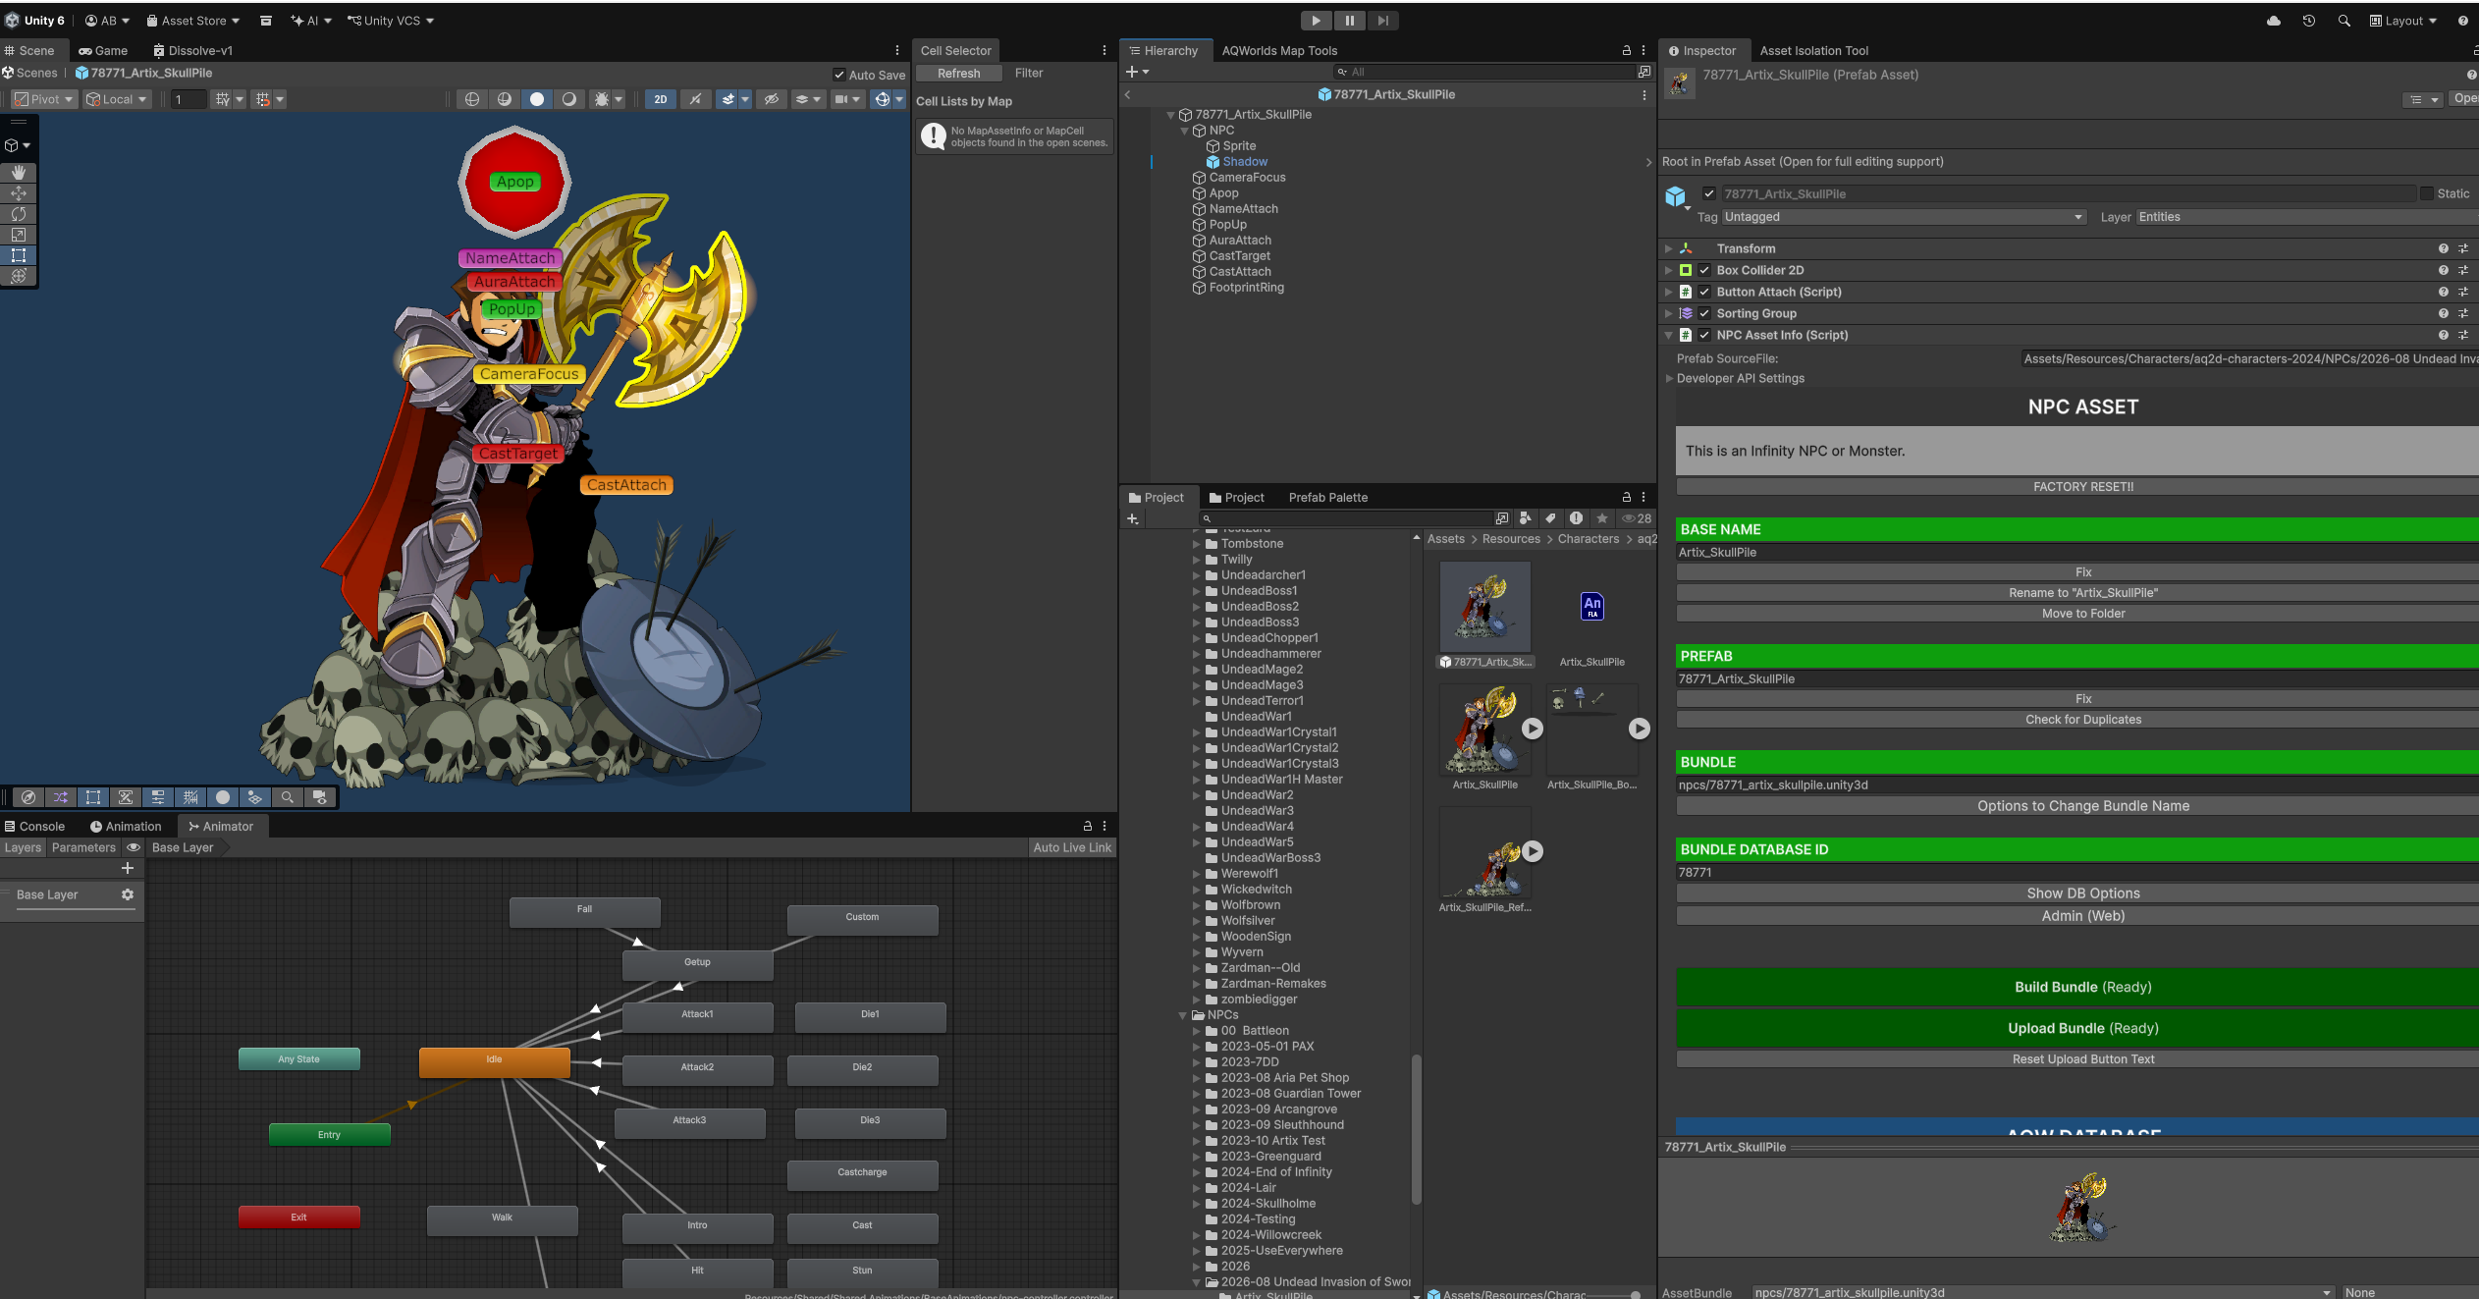Image resolution: width=2479 pixels, height=1299 pixels.
Task: Click the scene overlay magnifier icon
Action: (x=288, y=797)
